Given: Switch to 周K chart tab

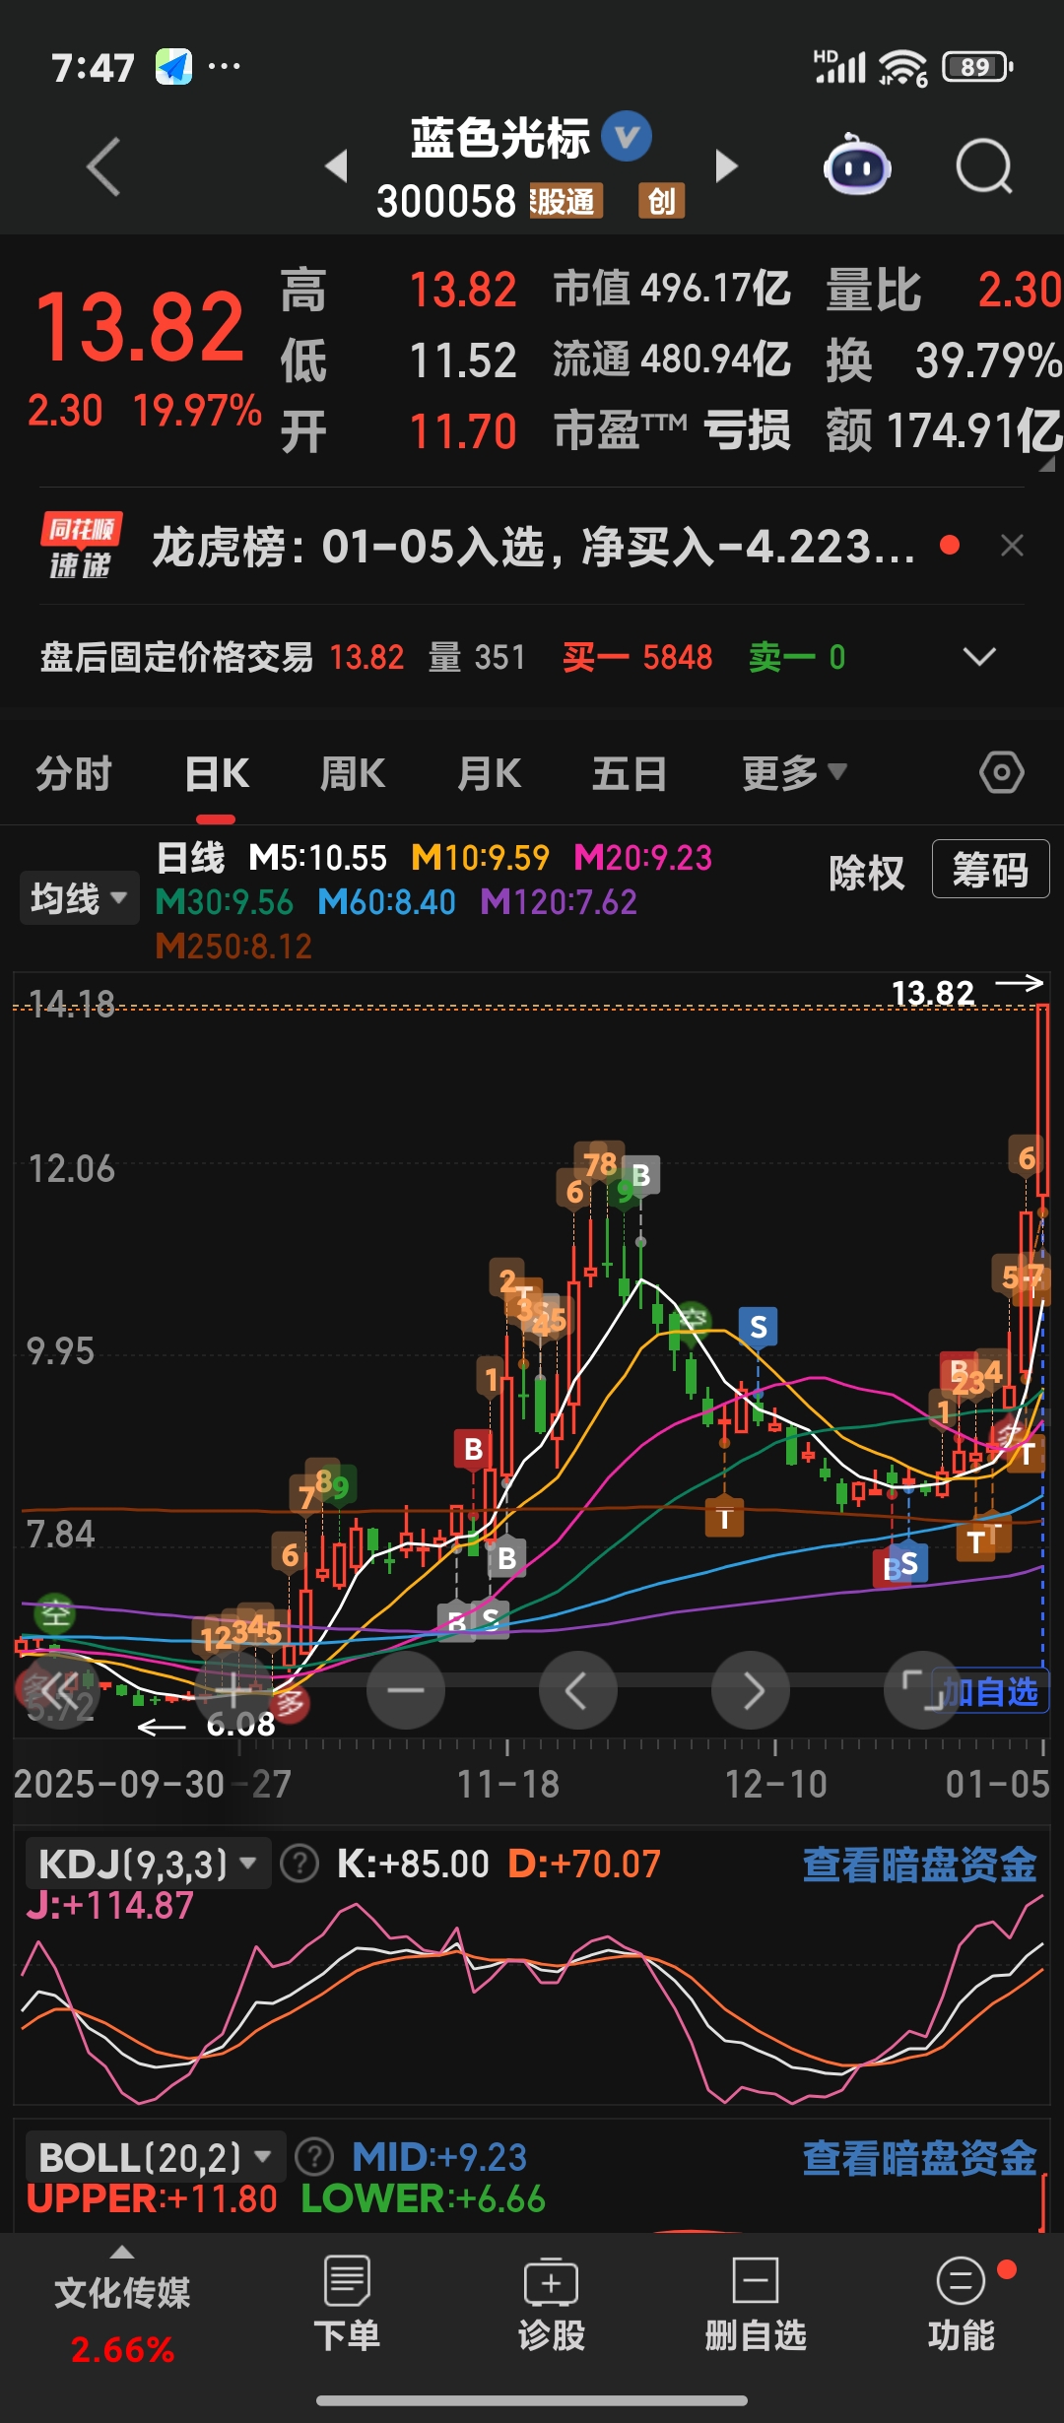Looking at the screenshot, I should coord(353,773).
